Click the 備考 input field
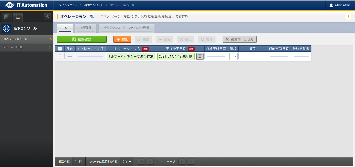Screen dimensions: 355x167 [x=253, y=56]
